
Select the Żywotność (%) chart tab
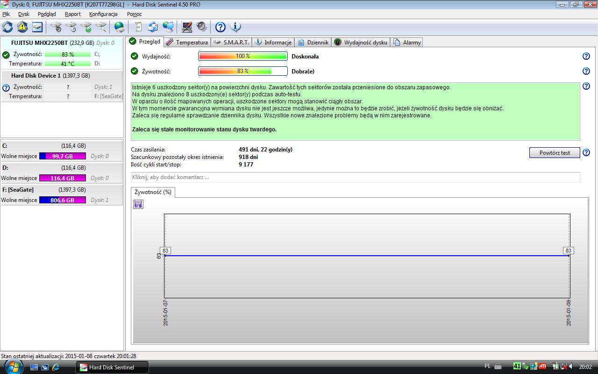coord(153,192)
